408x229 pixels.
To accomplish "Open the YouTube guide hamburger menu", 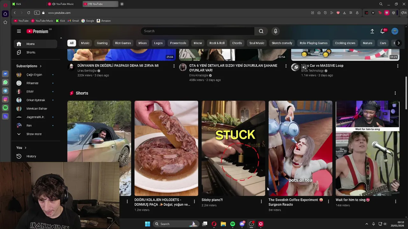I will point(19,31).
